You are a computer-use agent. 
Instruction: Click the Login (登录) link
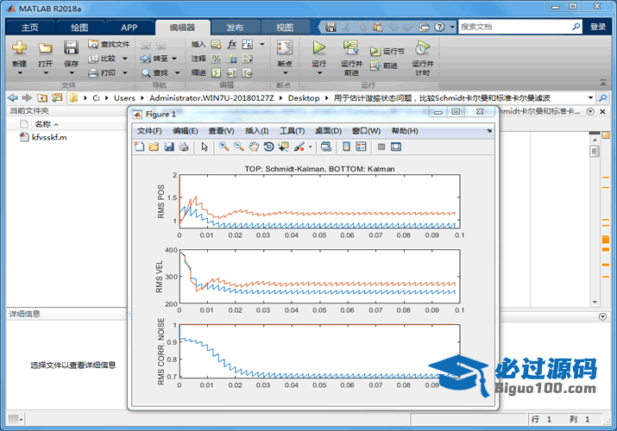click(598, 27)
